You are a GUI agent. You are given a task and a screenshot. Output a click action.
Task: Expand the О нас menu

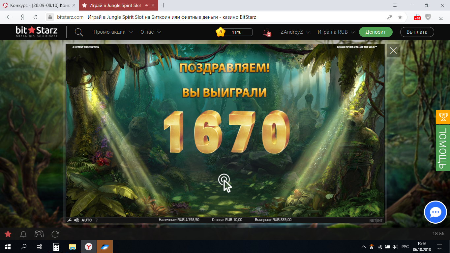151,32
